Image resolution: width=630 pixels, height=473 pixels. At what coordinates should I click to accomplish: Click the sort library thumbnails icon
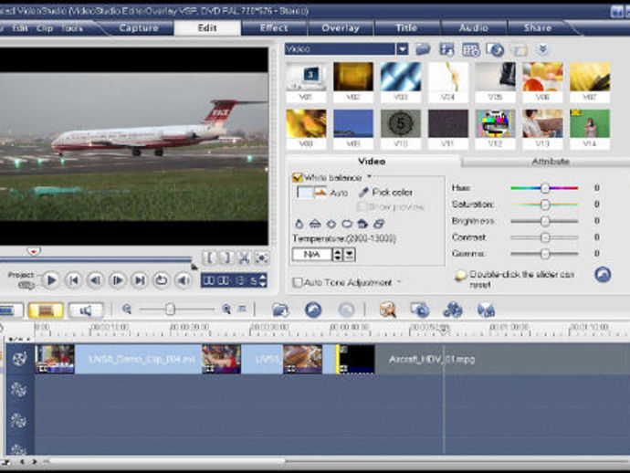pyautogui.click(x=471, y=50)
